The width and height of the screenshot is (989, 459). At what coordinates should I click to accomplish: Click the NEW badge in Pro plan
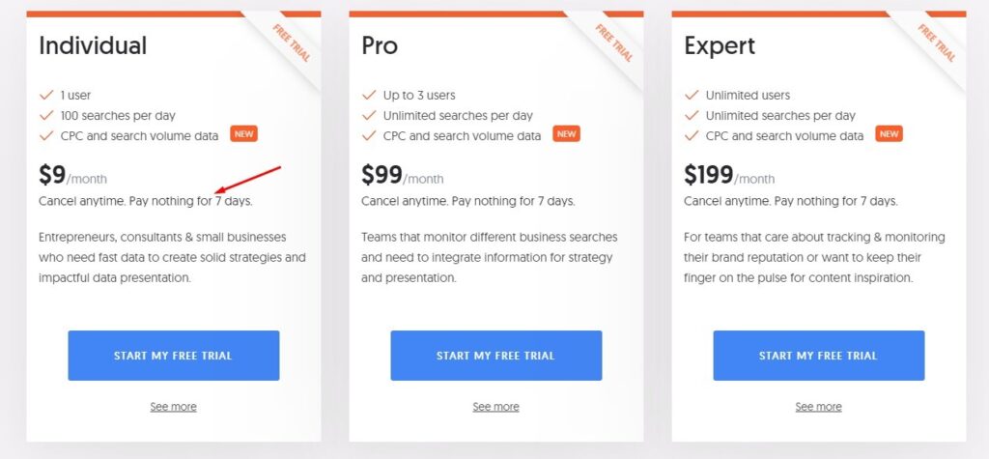click(566, 134)
